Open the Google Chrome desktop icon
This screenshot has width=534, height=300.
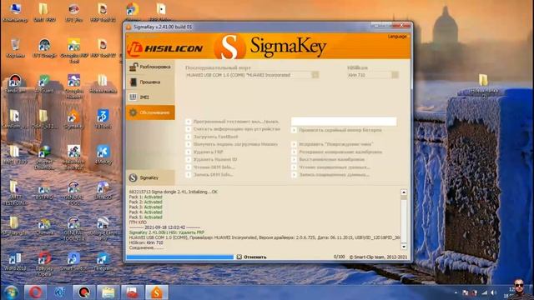pos(132,12)
